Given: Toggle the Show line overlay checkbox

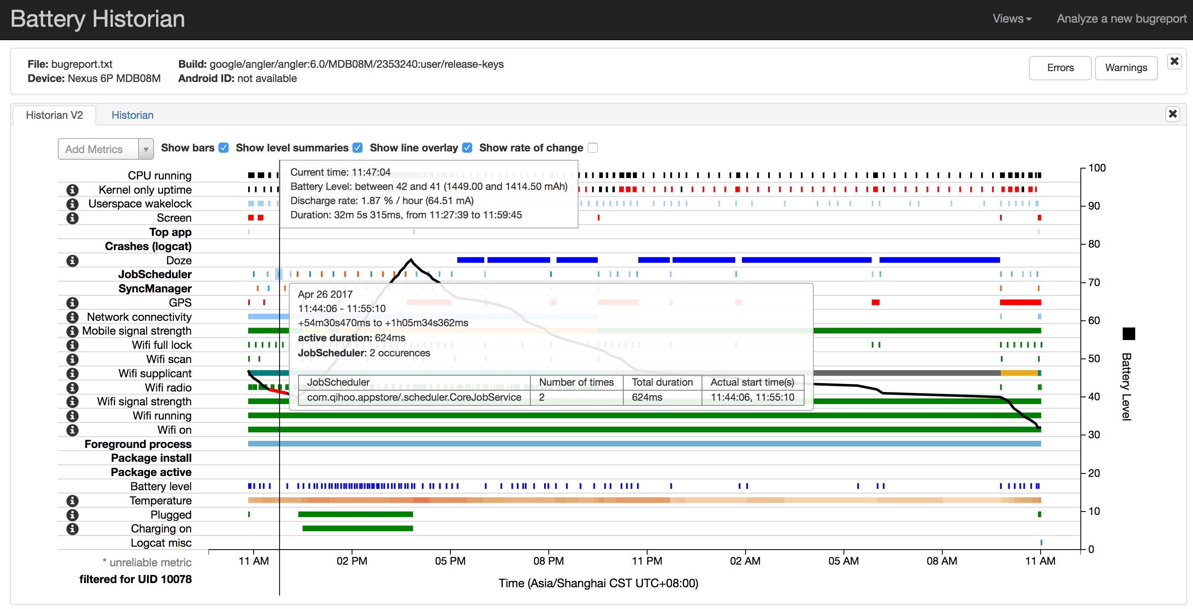Looking at the screenshot, I should point(467,148).
